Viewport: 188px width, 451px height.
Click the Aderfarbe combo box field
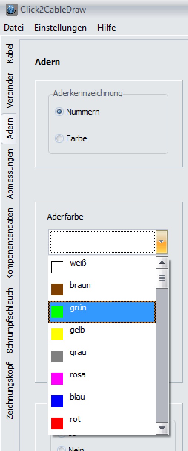pyautogui.click(x=102, y=242)
